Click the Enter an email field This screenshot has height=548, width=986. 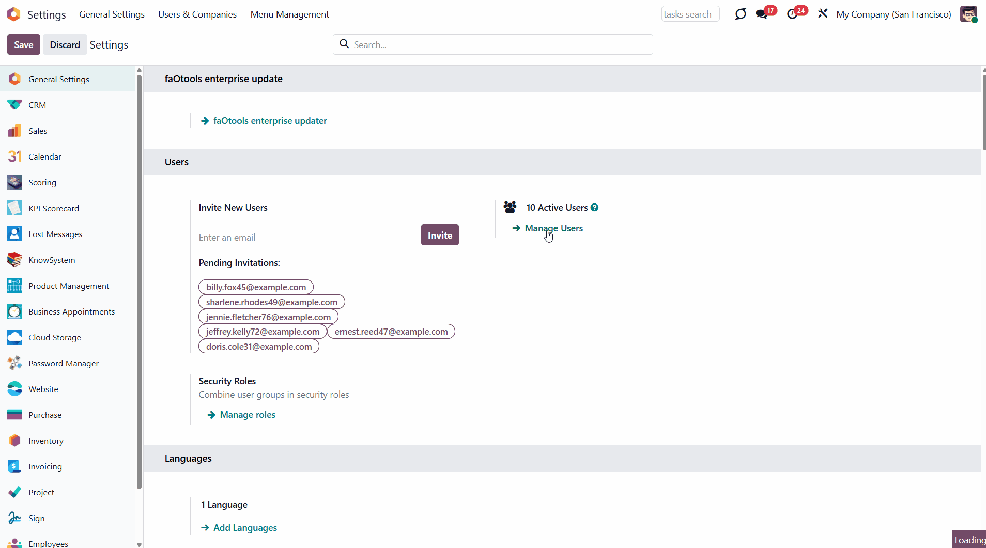click(309, 238)
